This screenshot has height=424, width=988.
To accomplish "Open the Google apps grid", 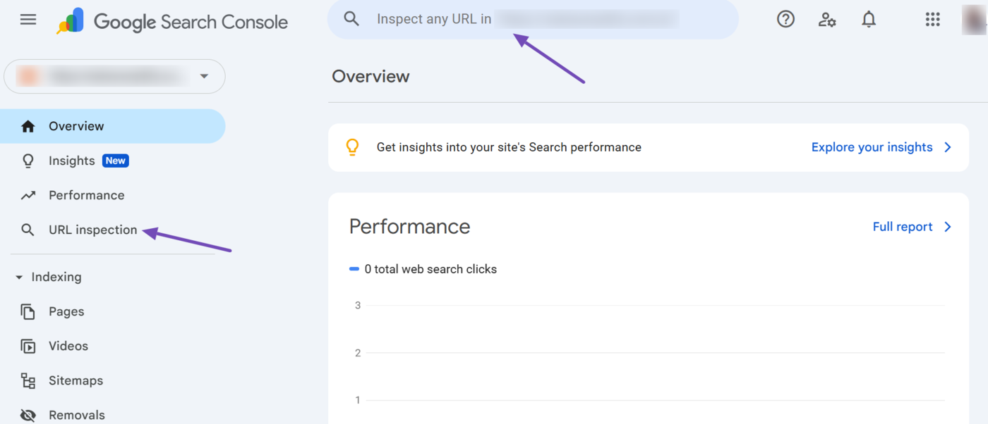I will pyautogui.click(x=932, y=20).
